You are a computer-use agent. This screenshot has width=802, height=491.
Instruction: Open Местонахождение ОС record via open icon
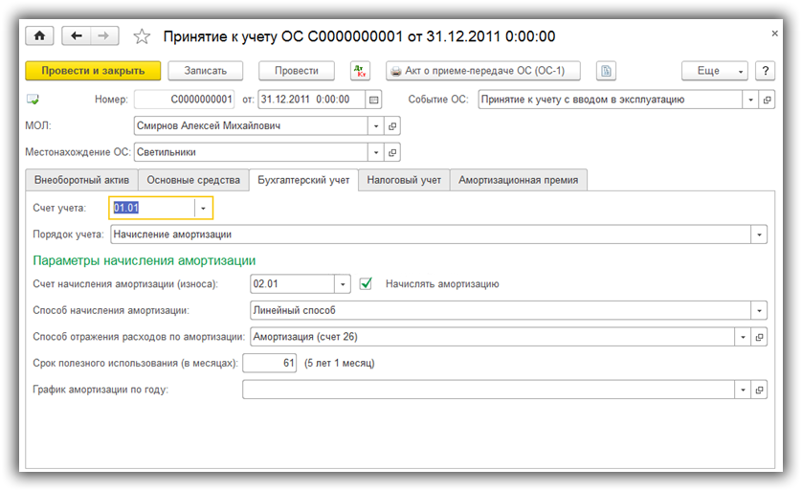coord(392,152)
